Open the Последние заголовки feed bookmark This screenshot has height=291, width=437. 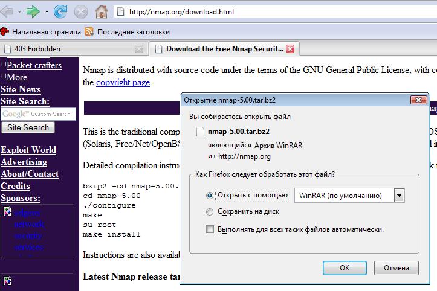[x=128, y=32]
